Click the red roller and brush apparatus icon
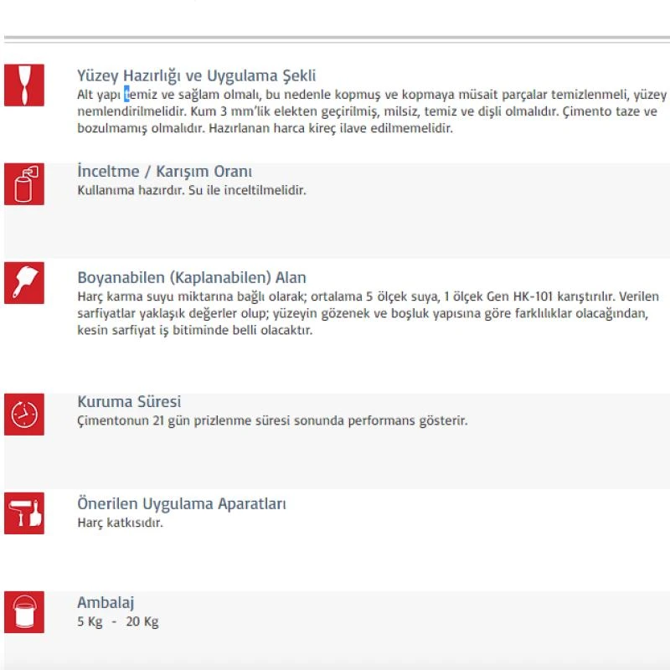This screenshot has height=670, width=670. [x=23, y=513]
